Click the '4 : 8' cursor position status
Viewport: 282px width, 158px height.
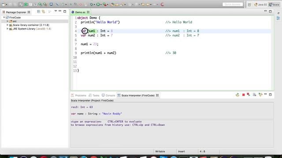[202, 151]
